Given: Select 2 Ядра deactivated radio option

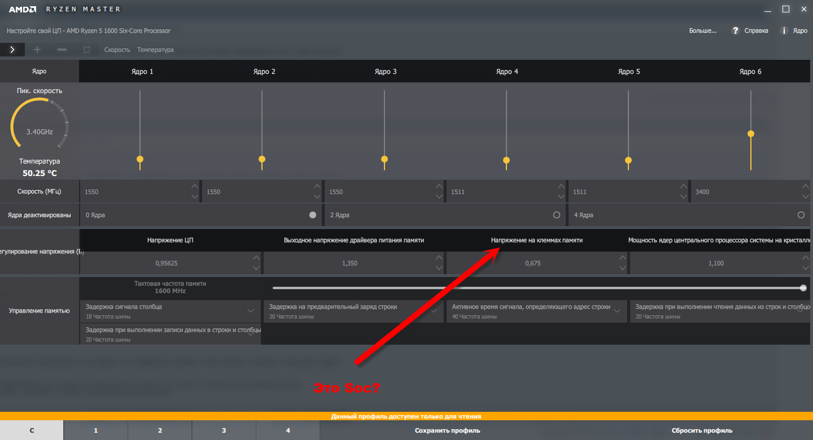Looking at the screenshot, I should point(557,215).
